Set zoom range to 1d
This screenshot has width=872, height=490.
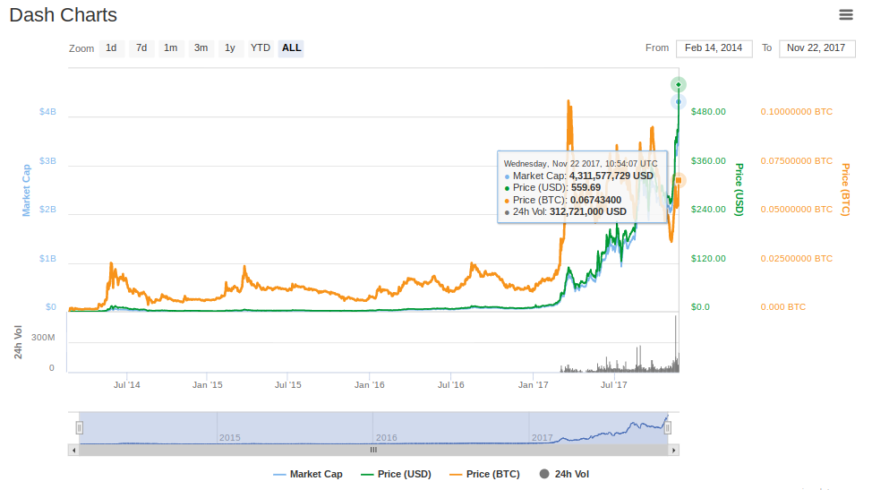pyautogui.click(x=111, y=48)
